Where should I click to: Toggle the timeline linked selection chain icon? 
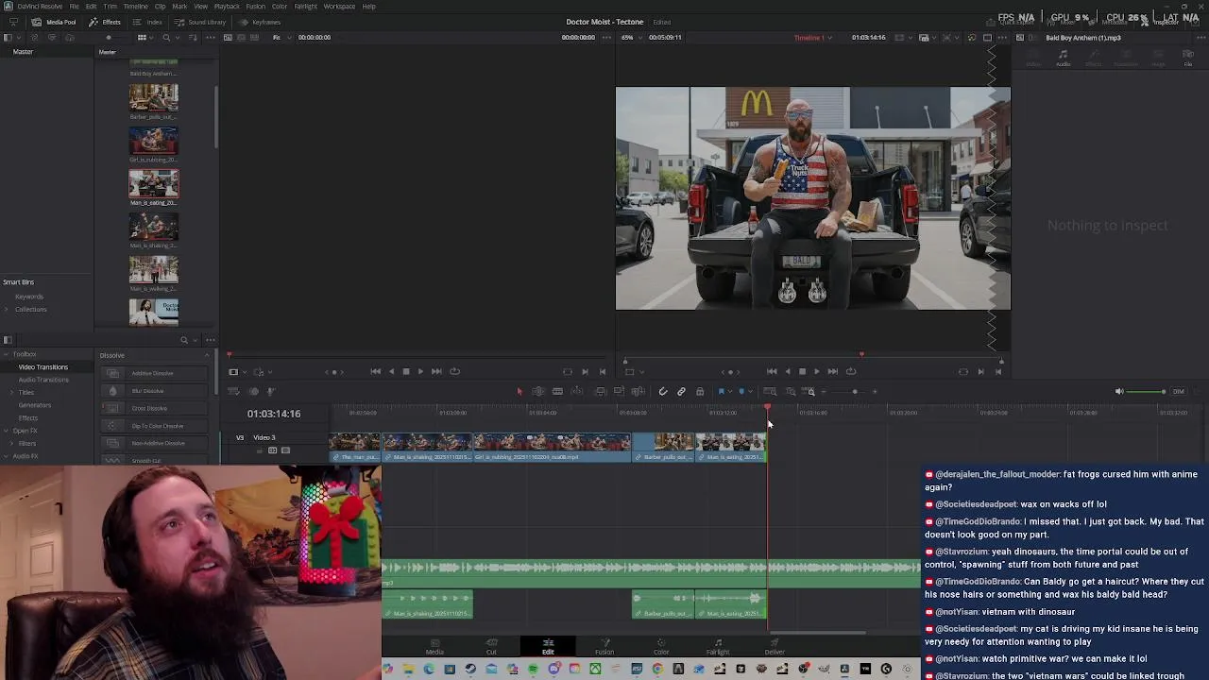681,391
